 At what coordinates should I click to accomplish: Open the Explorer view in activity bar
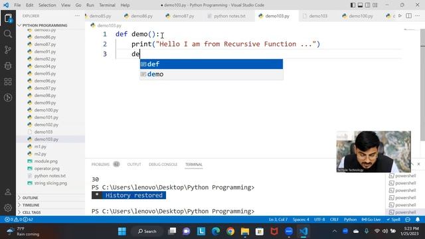coord(8,18)
